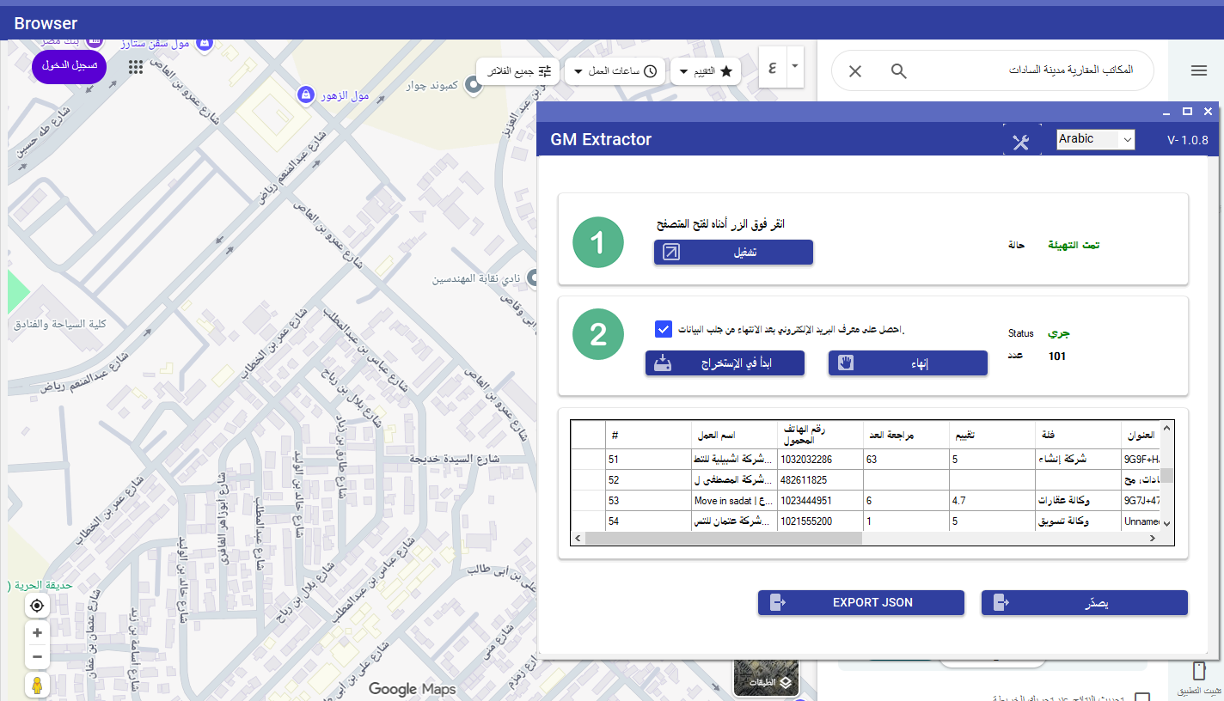The height and width of the screenshot is (701, 1224).
Task: Open the Google apps grid icon
Action: click(136, 67)
